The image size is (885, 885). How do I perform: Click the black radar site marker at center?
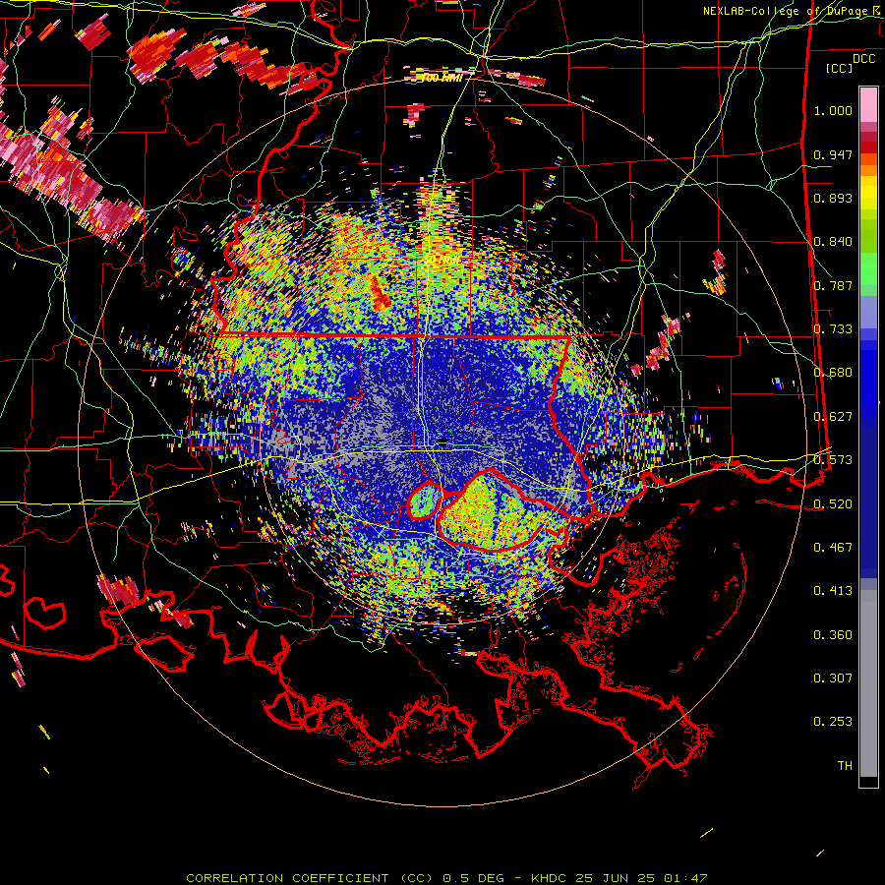[443, 442]
